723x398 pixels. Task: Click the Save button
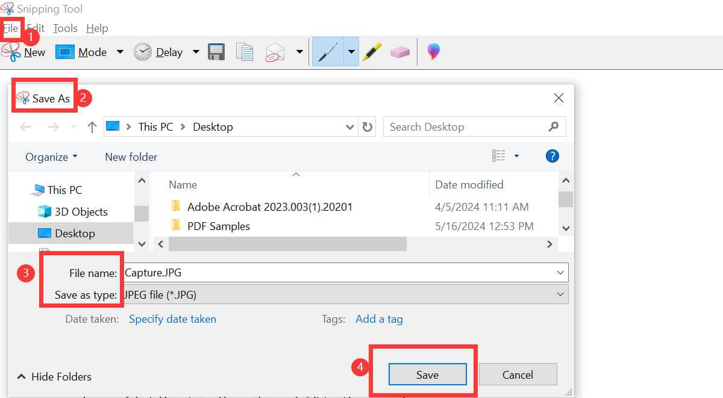(x=428, y=374)
